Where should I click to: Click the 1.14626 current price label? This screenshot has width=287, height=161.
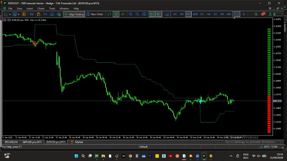point(278,101)
